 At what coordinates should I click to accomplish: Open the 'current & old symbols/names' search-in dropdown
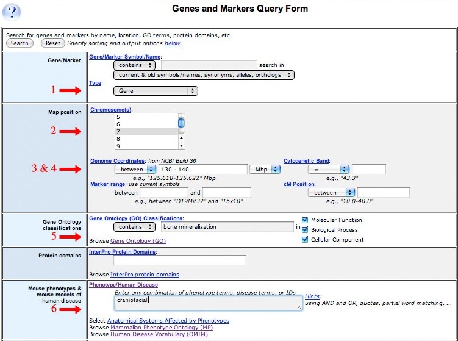tap(204, 75)
